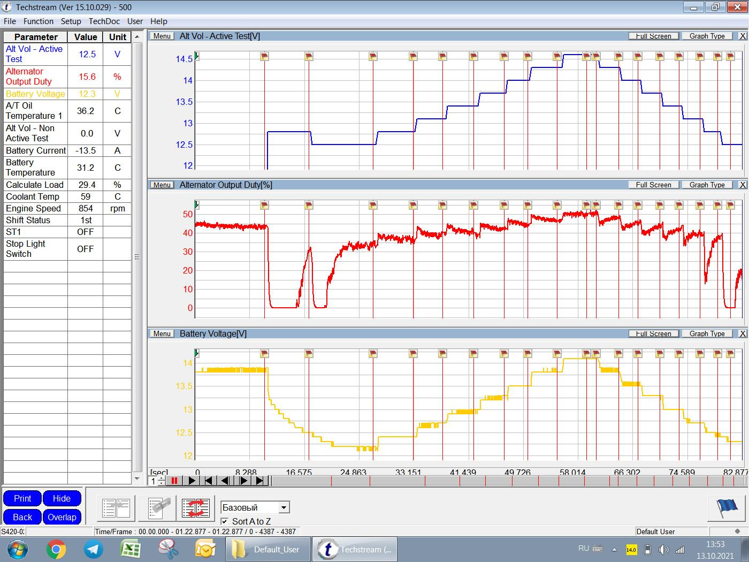Click the Print button
This screenshot has width=749, height=562.
click(x=22, y=498)
